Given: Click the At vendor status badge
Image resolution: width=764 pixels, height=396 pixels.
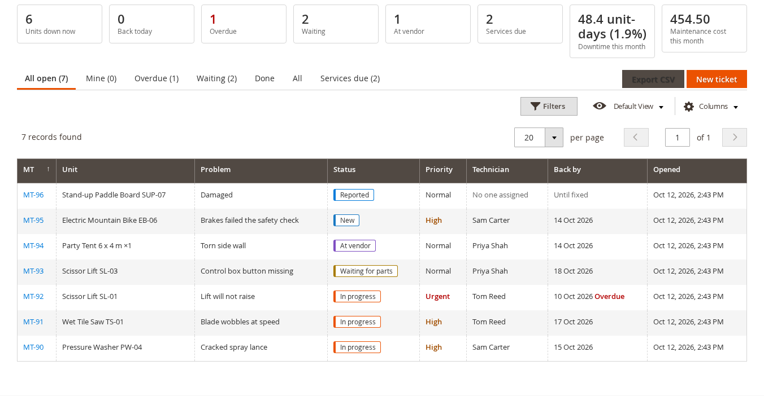Looking at the screenshot, I should [x=354, y=245].
